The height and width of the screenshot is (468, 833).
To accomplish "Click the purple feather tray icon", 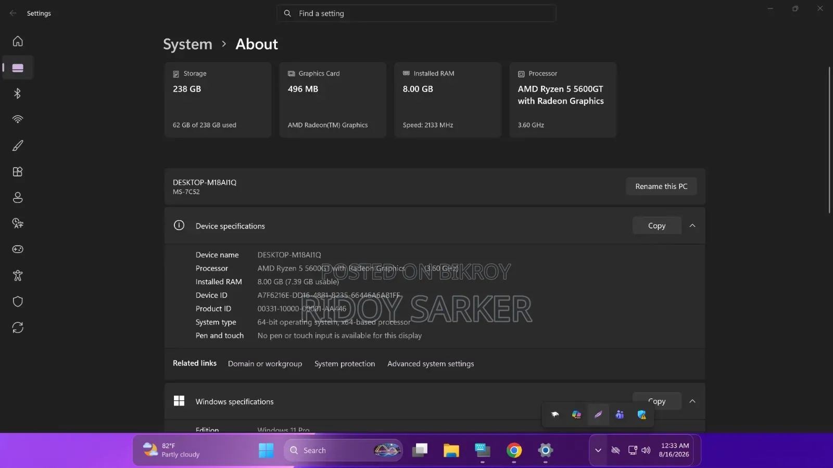I will tap(598, 415).
